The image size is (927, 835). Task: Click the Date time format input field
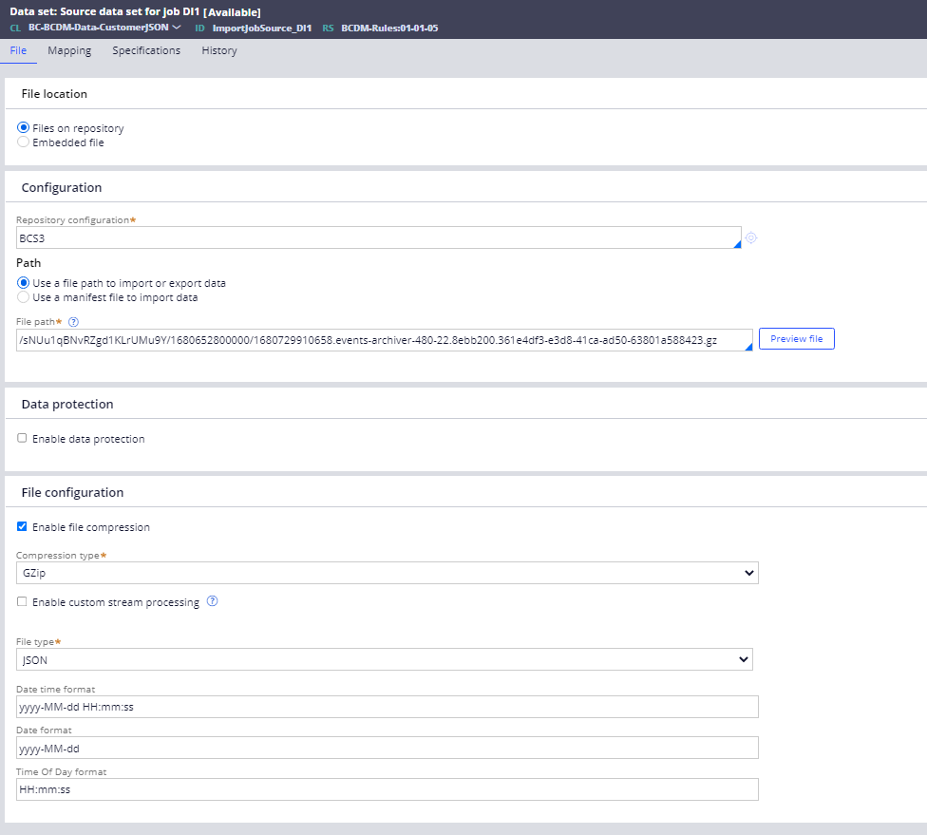380,706
